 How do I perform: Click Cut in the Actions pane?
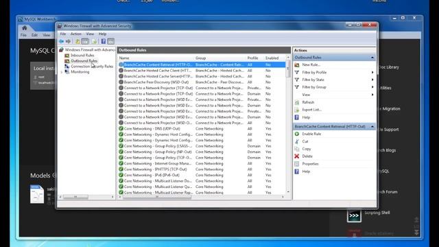(x=305, y=141)
